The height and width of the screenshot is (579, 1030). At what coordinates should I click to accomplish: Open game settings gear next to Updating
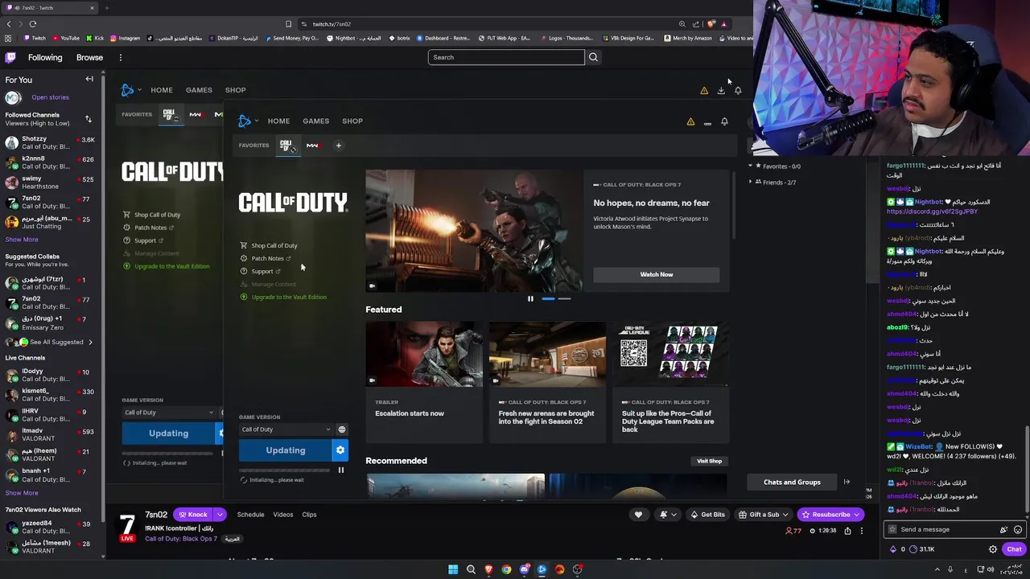[x=340, y=450]
